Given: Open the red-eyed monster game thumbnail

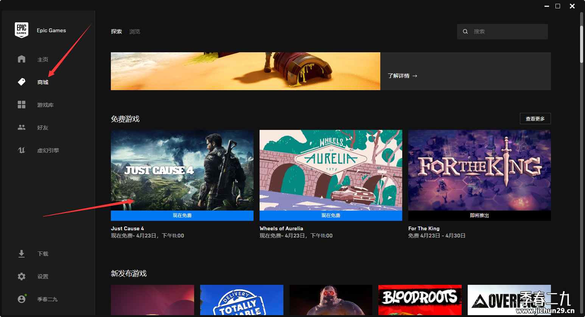Looking at the screenshot, I should click(x=331, y=300).
